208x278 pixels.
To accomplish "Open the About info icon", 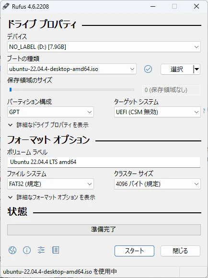I will (x=27, y=250).
